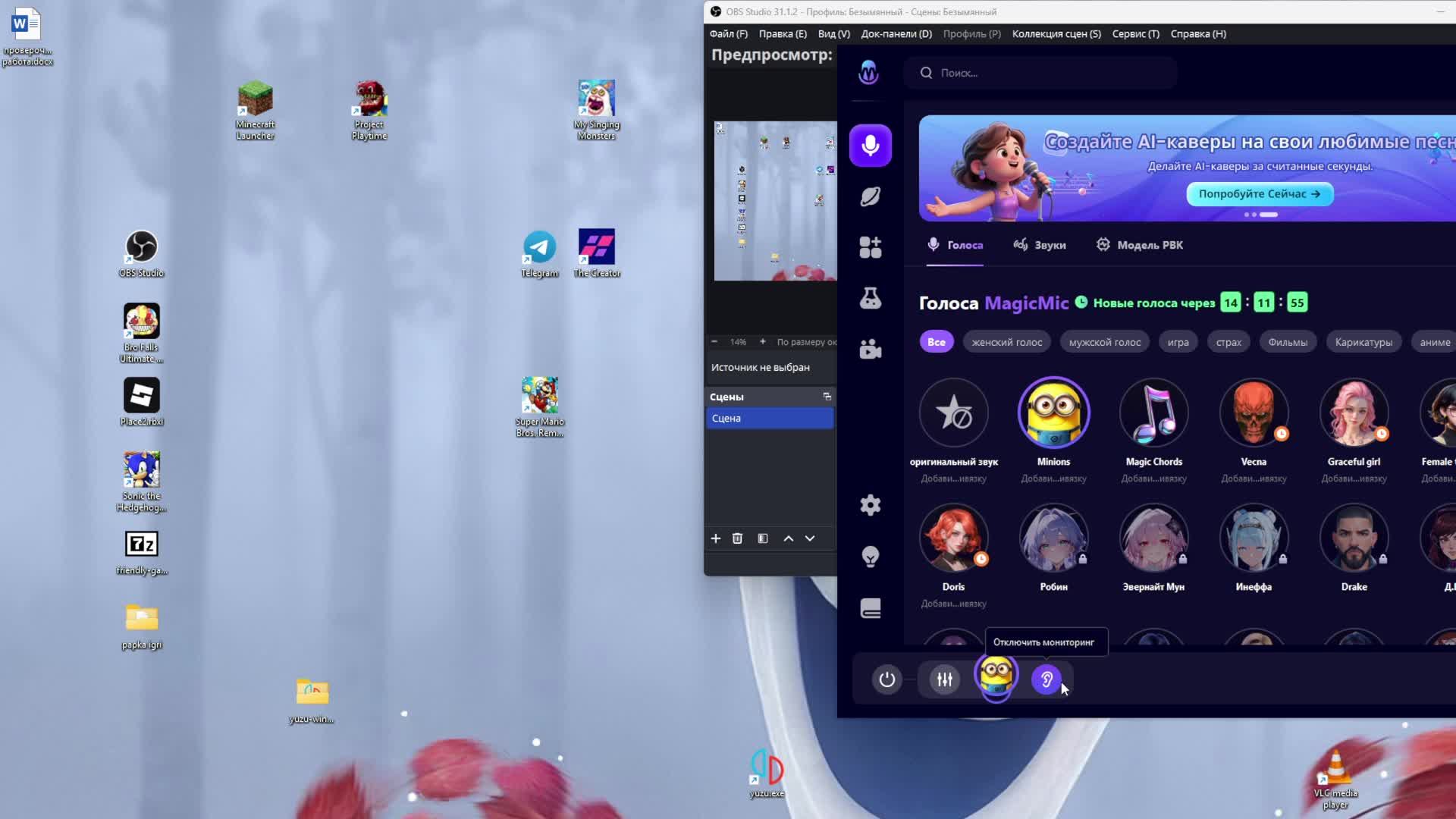Click the add scene plus icon
Image resolution: width=1456 pixels, height=819 pixels.
point(715,538)
